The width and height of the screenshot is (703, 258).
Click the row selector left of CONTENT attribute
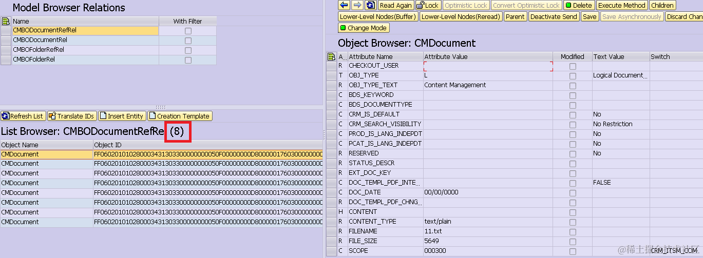[x=332, y=212]
